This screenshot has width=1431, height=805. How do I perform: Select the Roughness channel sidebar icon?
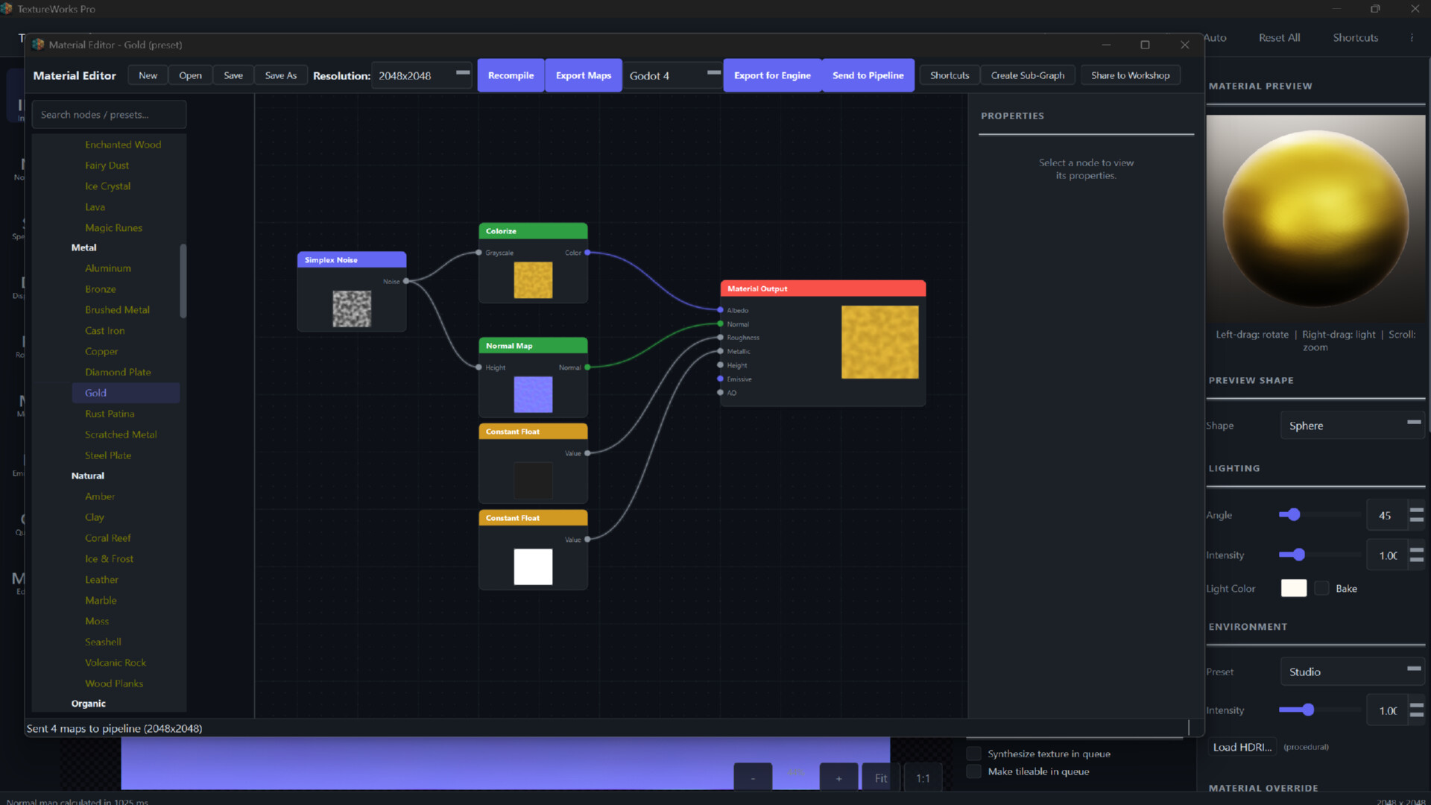[x=19, y=344]
